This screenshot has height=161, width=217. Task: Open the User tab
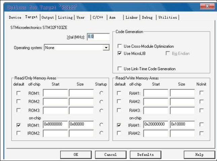[81, 17]
